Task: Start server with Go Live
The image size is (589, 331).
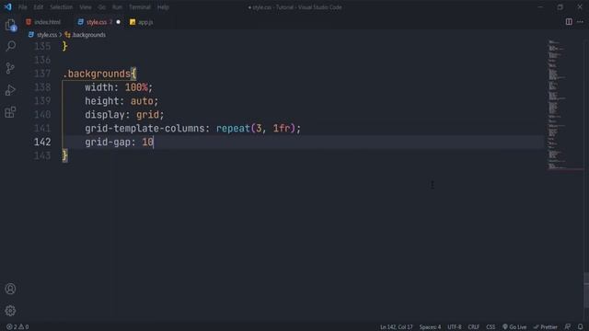Action: tap(514, 327)
